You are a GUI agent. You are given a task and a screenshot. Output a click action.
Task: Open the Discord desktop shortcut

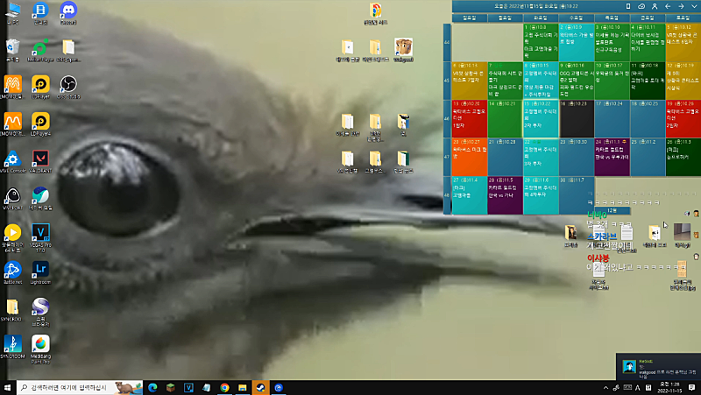coord(67,12)
